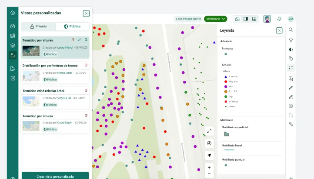Activate rectangle selection tool

click(x=291, y=79)
